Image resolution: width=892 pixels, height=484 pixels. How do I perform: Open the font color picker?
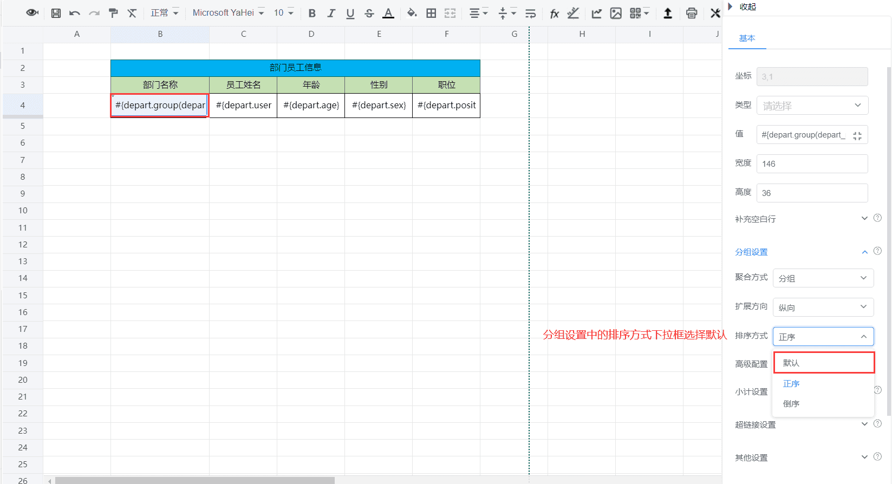pyautogui.click(x=388, y=13)
